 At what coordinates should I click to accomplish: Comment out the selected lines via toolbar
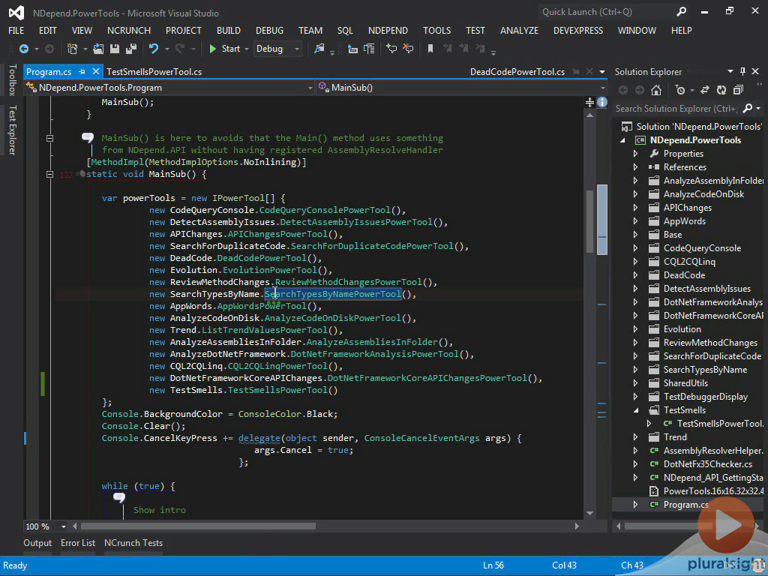coord(391,49)
